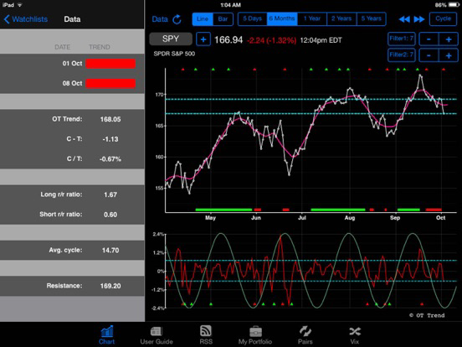This screenshot has height=347, width=462.
Task: Increase Filter1 with the plus button
Action: point(449,39)
